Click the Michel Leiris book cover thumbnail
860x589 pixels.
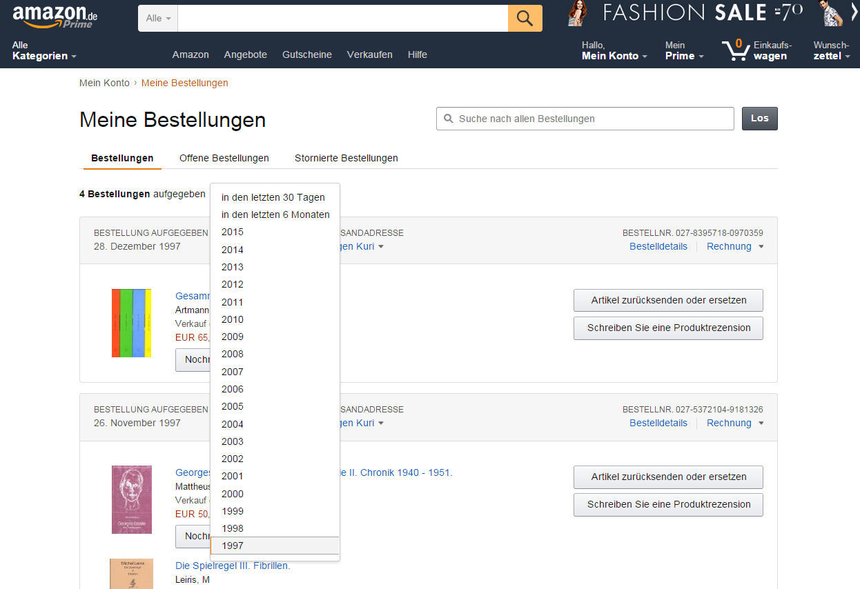131,574
